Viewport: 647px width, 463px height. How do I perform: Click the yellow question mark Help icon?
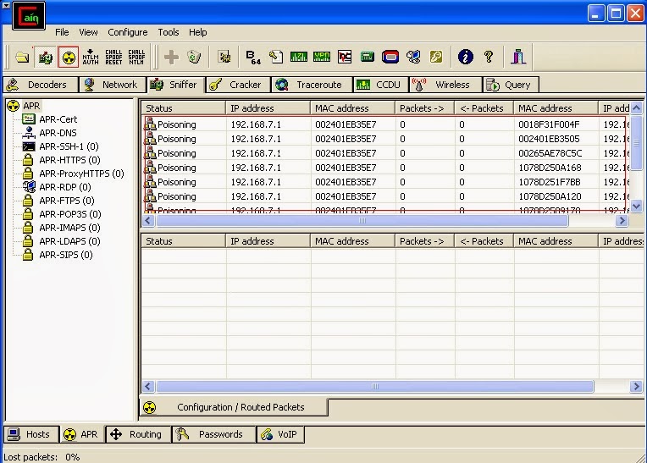pyautogui.click(x=489, y=57)
